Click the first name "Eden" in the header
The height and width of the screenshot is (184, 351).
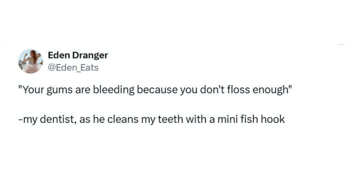57,55
